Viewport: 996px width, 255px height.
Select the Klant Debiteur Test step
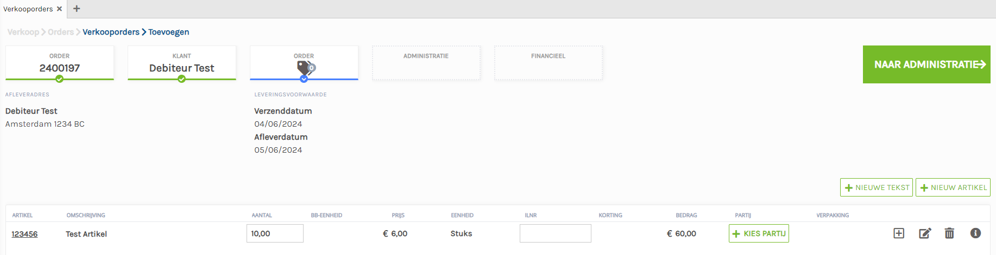pos(181,63)
